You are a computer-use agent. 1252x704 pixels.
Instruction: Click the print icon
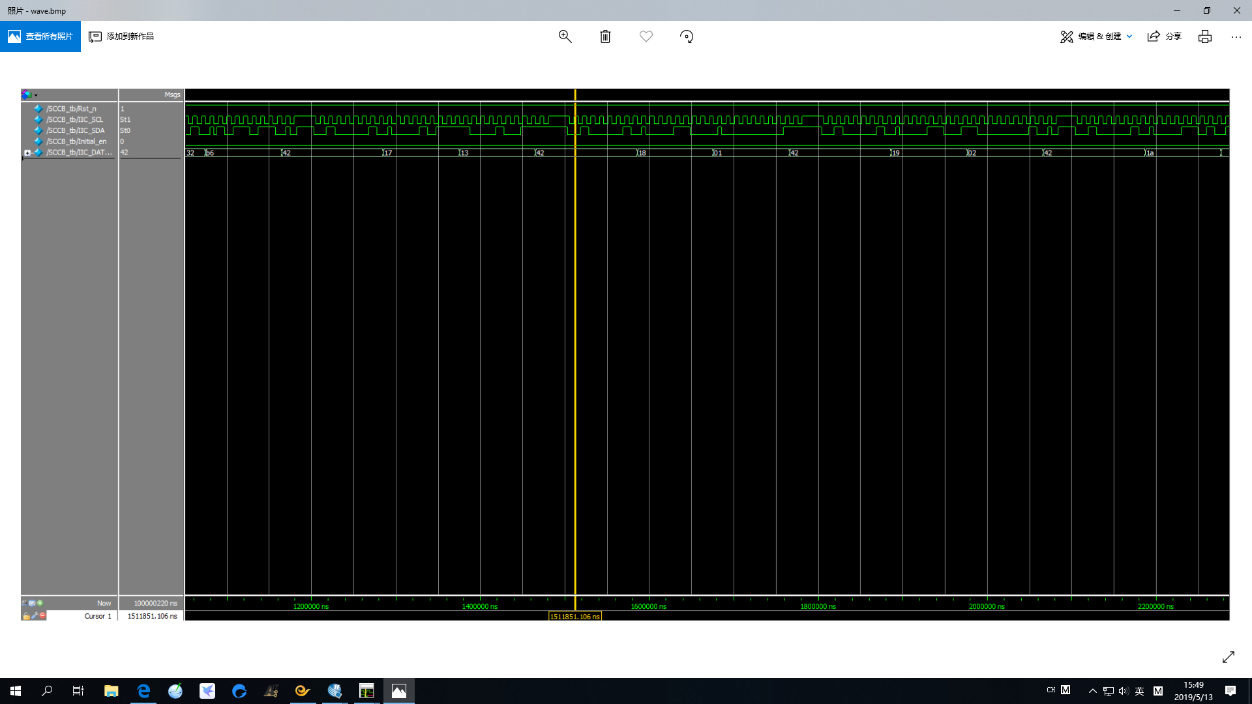click(1204, 37)
